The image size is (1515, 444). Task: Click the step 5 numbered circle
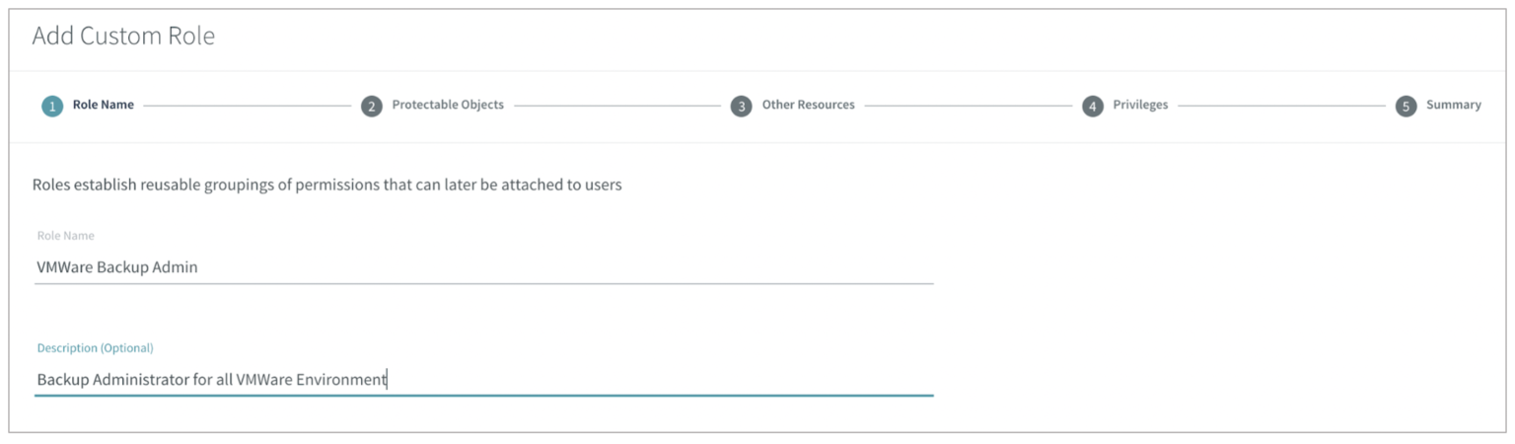(x=1406, y=107)
